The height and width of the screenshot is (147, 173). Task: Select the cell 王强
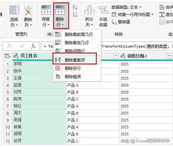coord(18,78)
